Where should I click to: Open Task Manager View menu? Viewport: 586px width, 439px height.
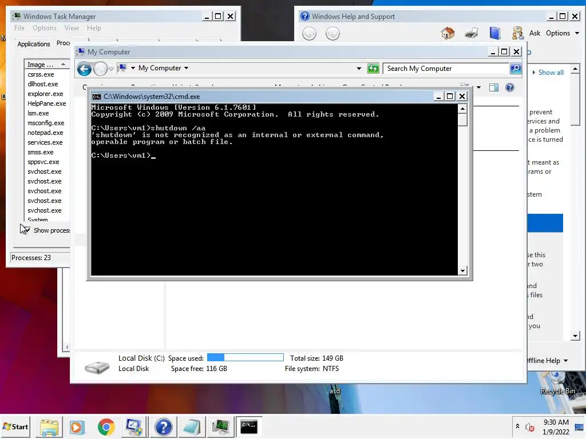coord(72,28)
